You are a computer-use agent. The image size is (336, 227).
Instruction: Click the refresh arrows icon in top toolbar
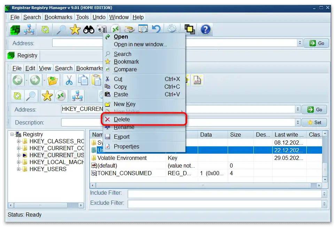coord(45,30)
